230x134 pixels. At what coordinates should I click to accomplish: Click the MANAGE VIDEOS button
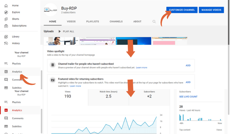pos(211,10)
